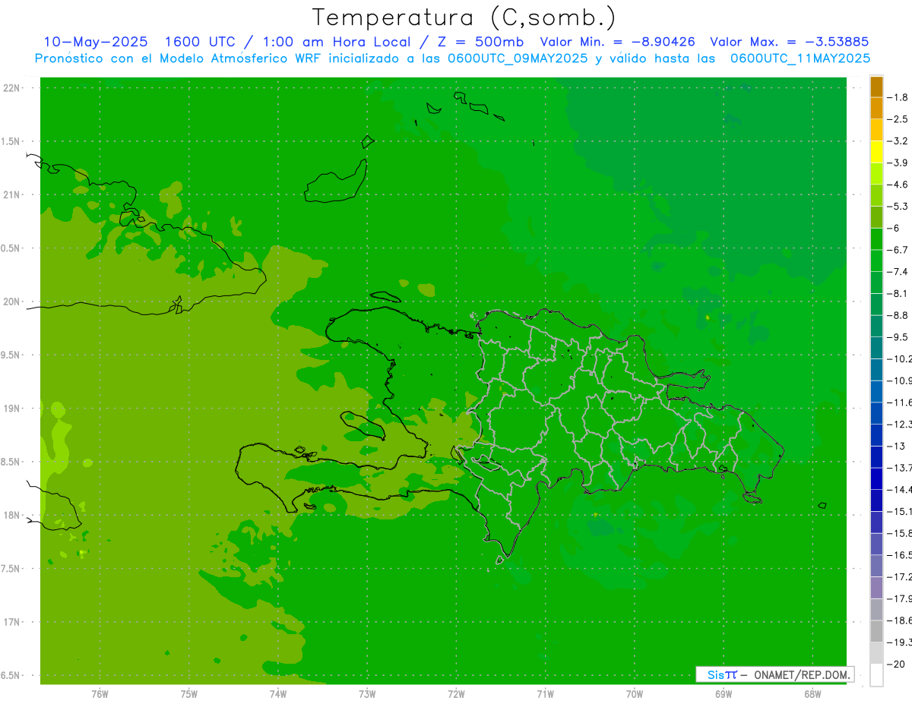The height and width of the screenshot is (704, 912).
Task: Click the "21N" latitude axis label
Action: tap(12, 194)
